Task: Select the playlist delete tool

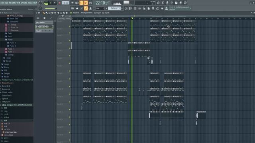Action: tap(49, 13)
